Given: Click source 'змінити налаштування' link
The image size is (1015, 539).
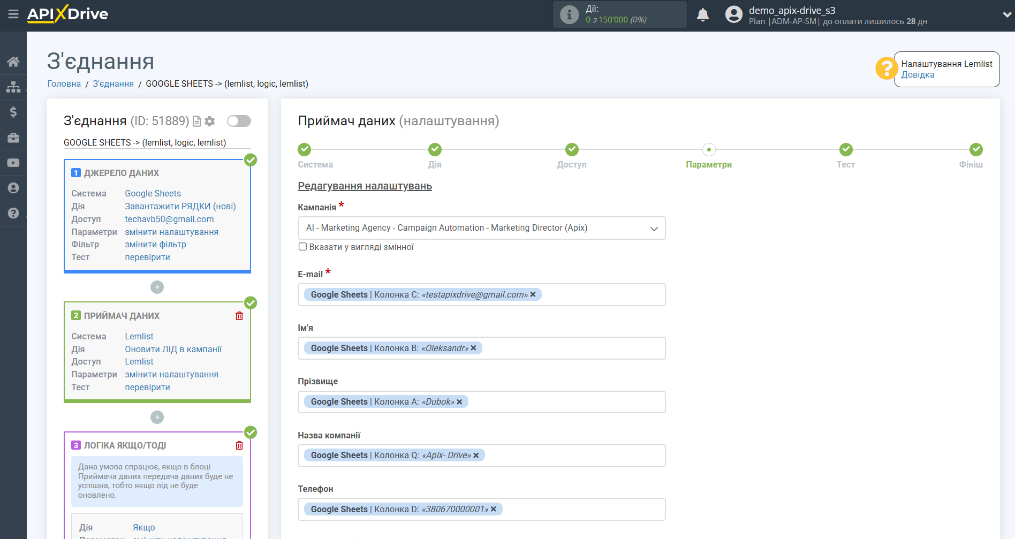Looking at the screenshot, I should pos(172,232).
